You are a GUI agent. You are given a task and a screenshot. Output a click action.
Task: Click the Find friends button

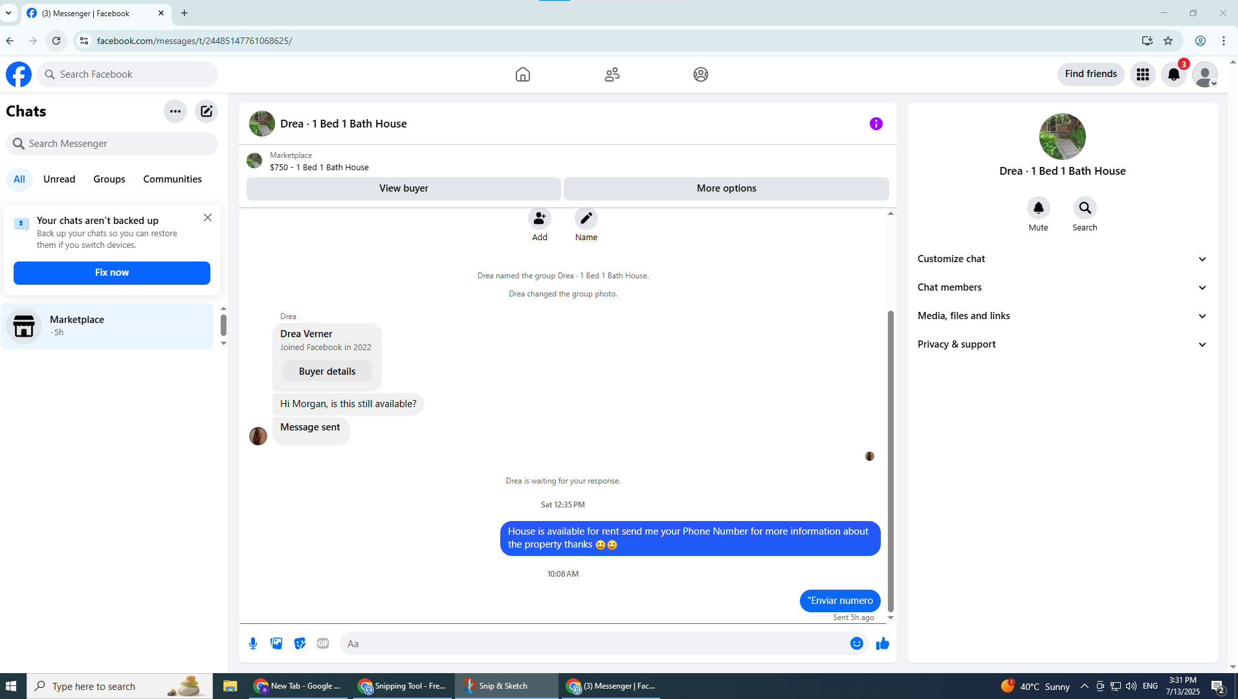click(x=1091, y=74)
